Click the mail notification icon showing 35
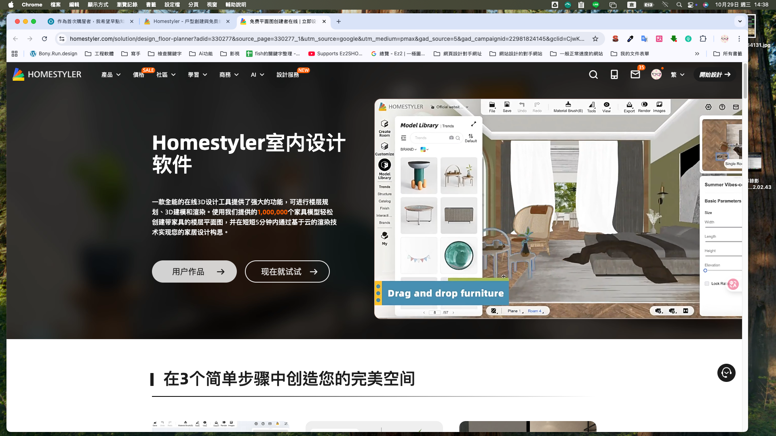Image resolution: width=776 pixels, height=436 pixels. coord(635,75)
